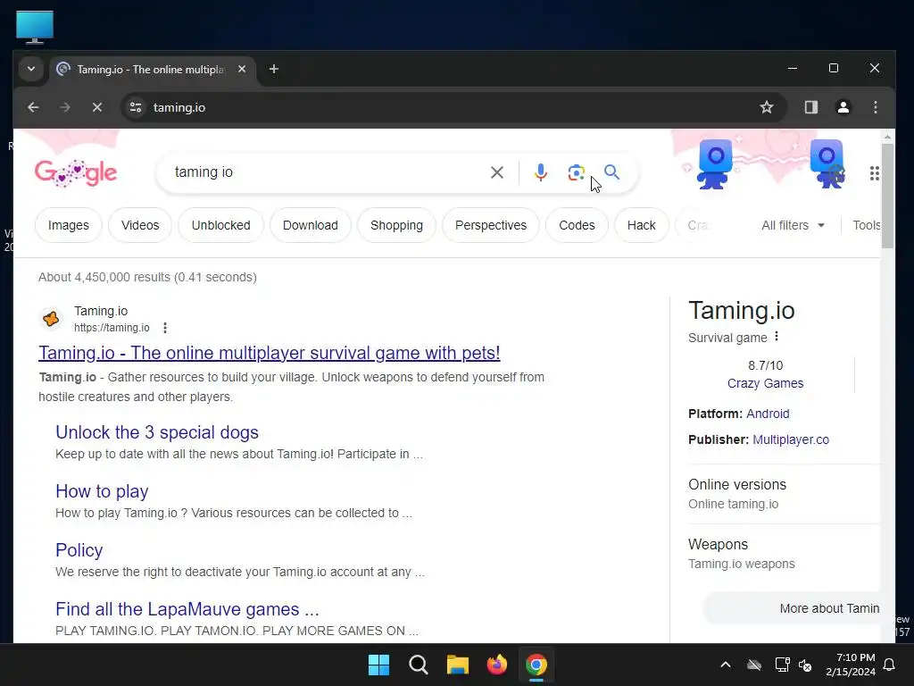Screen dimensions: 914x686
Task: Click the Multiplayer.co publisher link
Action: point(791,439)
